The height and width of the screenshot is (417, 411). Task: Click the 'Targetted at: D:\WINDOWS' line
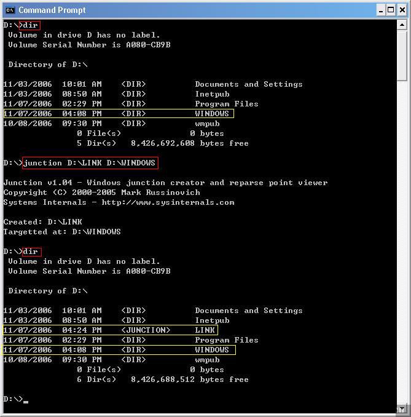coord(62,232)
